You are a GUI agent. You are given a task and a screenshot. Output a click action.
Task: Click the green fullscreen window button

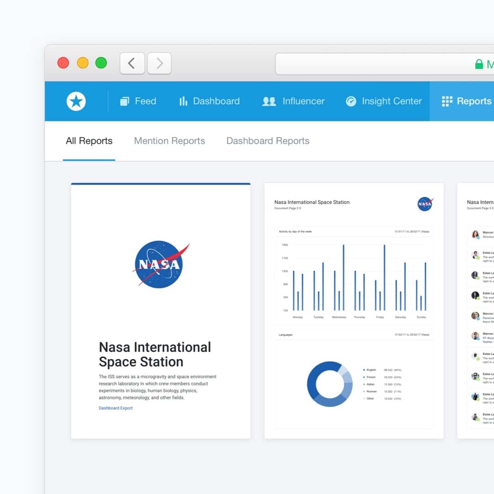pyautogui.click(x=101, y=63)
